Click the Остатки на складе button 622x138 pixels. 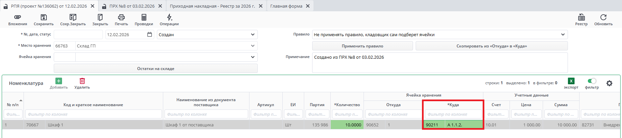(x=156, y=69)
